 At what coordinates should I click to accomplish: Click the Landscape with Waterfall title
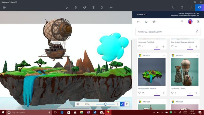point(147,88)
